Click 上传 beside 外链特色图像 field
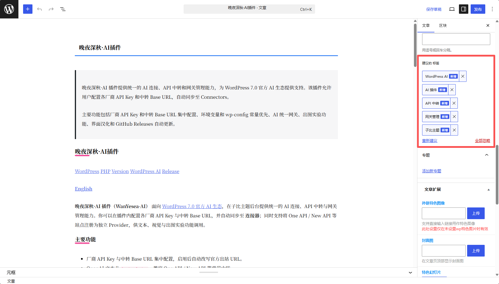The height and width of the screenshot is (284, 499). 476,213
